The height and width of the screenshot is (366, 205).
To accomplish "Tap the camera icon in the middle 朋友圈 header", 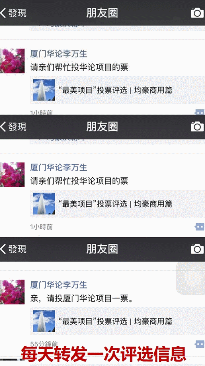I will coord(197,126).
